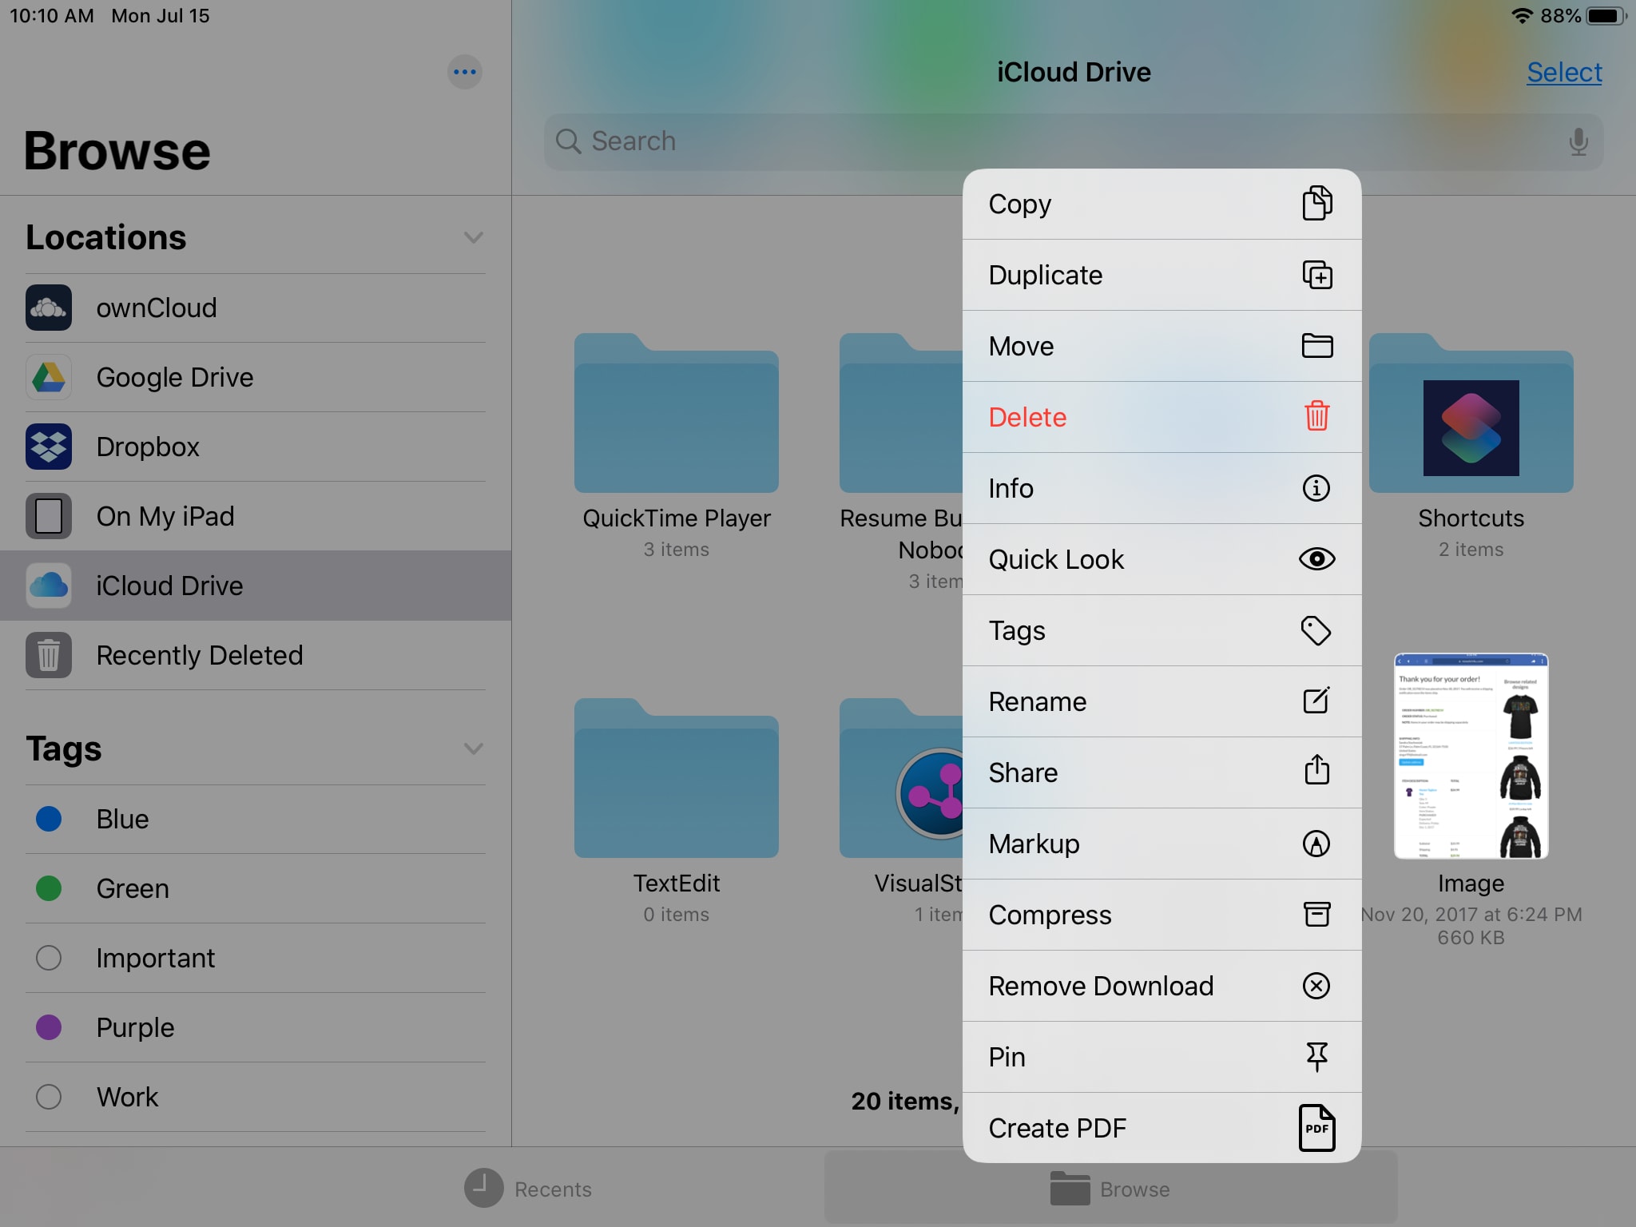Choose Tags from the context menu
1636x1227 pixels.
[1161, 630]
